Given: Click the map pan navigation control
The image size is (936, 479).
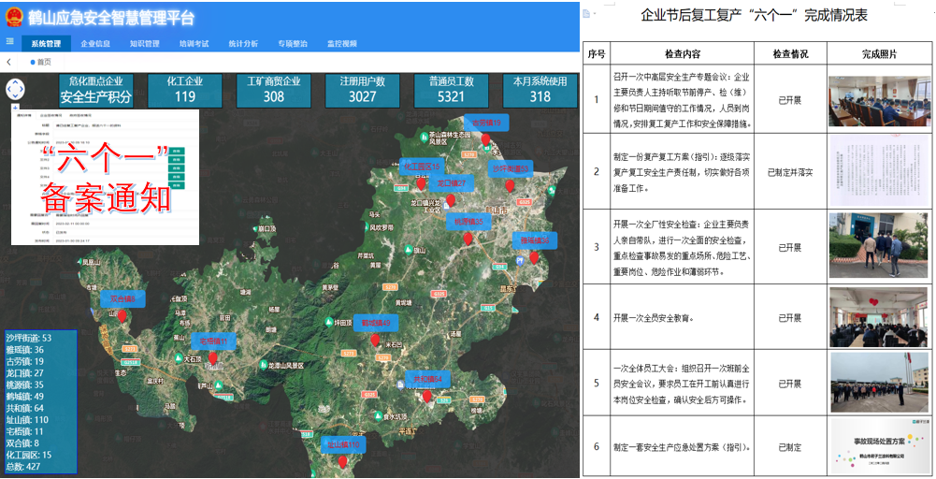Looking at the screenshot, I should (x=16, y=89).
